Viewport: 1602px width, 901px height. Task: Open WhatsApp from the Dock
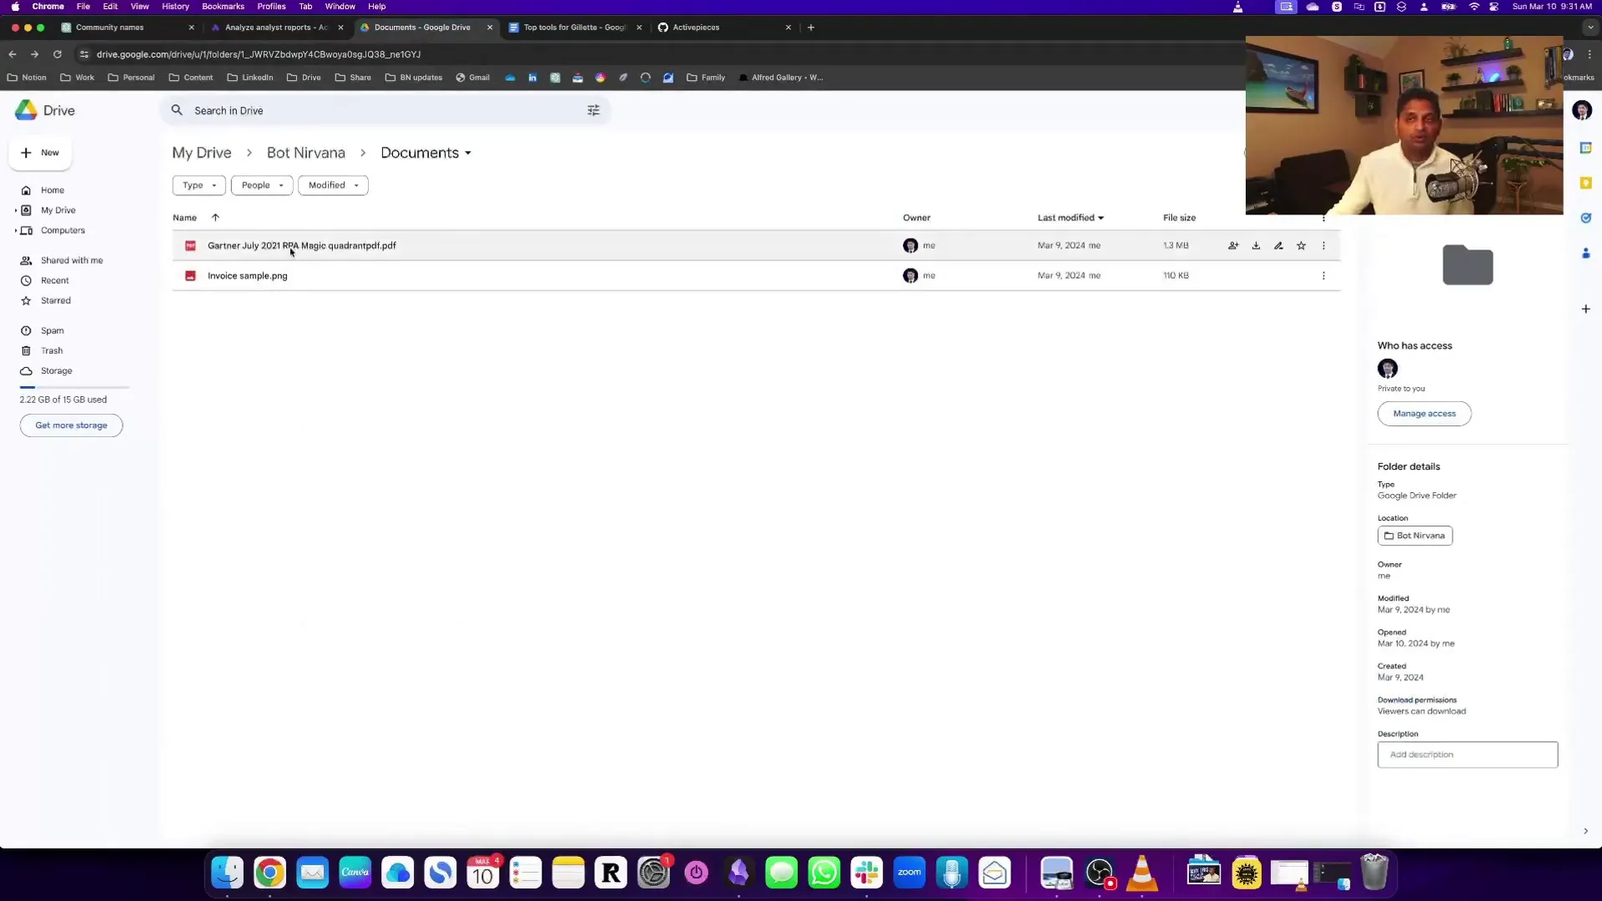click(x=824, y=873)
